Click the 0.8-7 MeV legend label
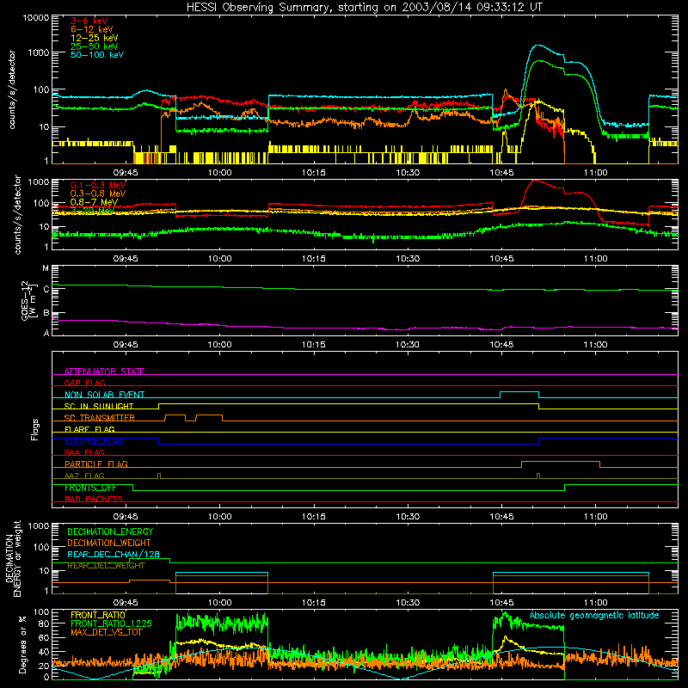This screenshot has height=688, width=688. coord(94,202)
